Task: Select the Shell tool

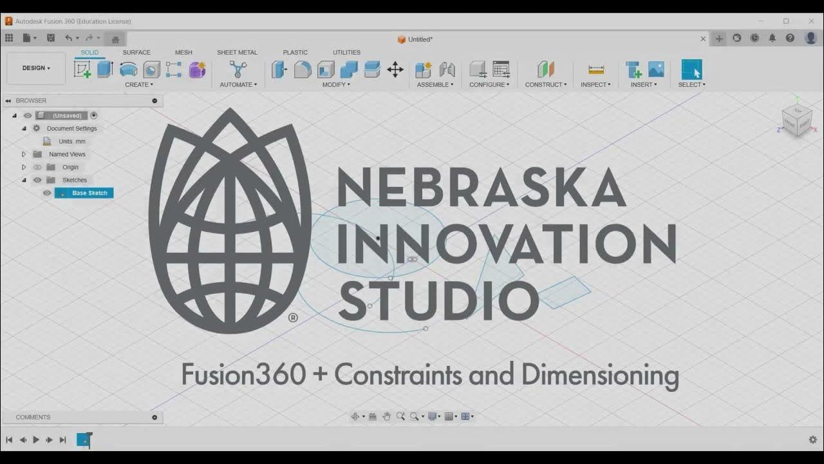Action: [326, 70]
